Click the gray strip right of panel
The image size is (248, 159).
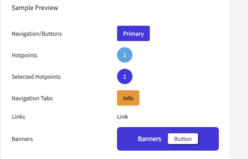(x=239, y=77)
